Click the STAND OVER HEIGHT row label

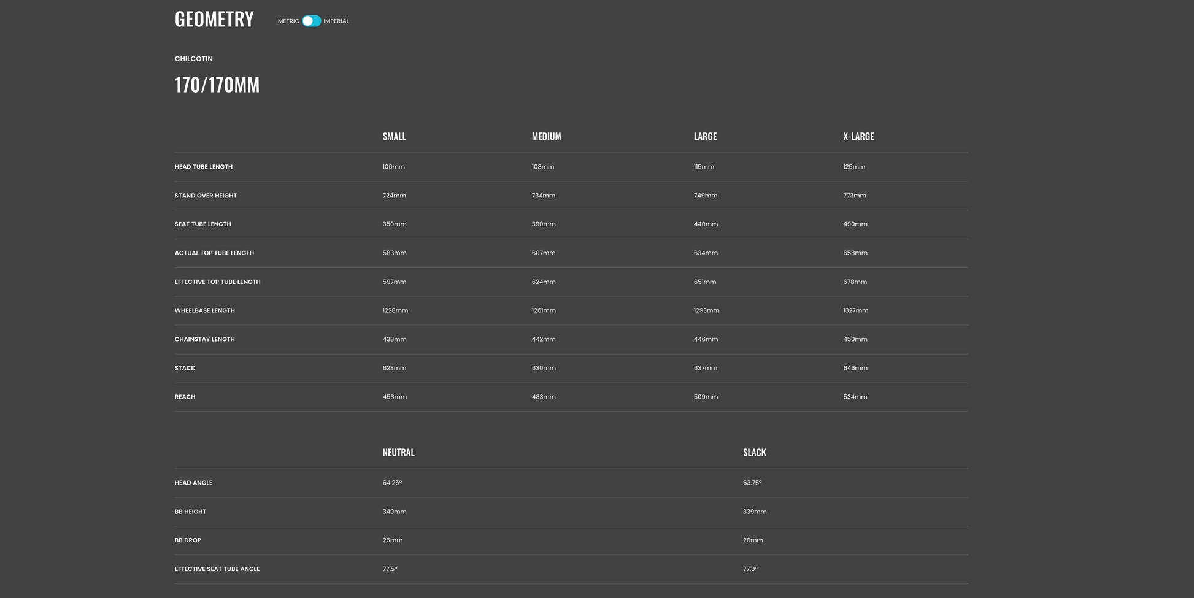pos(206,196)
